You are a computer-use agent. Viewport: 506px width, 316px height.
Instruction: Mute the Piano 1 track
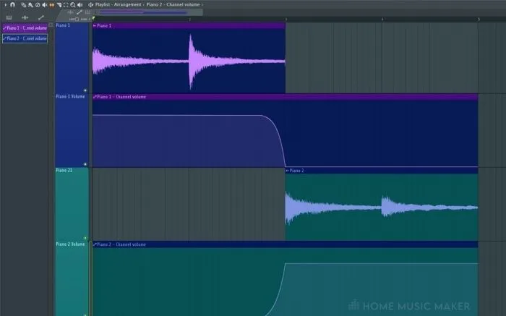coord(85,90)
